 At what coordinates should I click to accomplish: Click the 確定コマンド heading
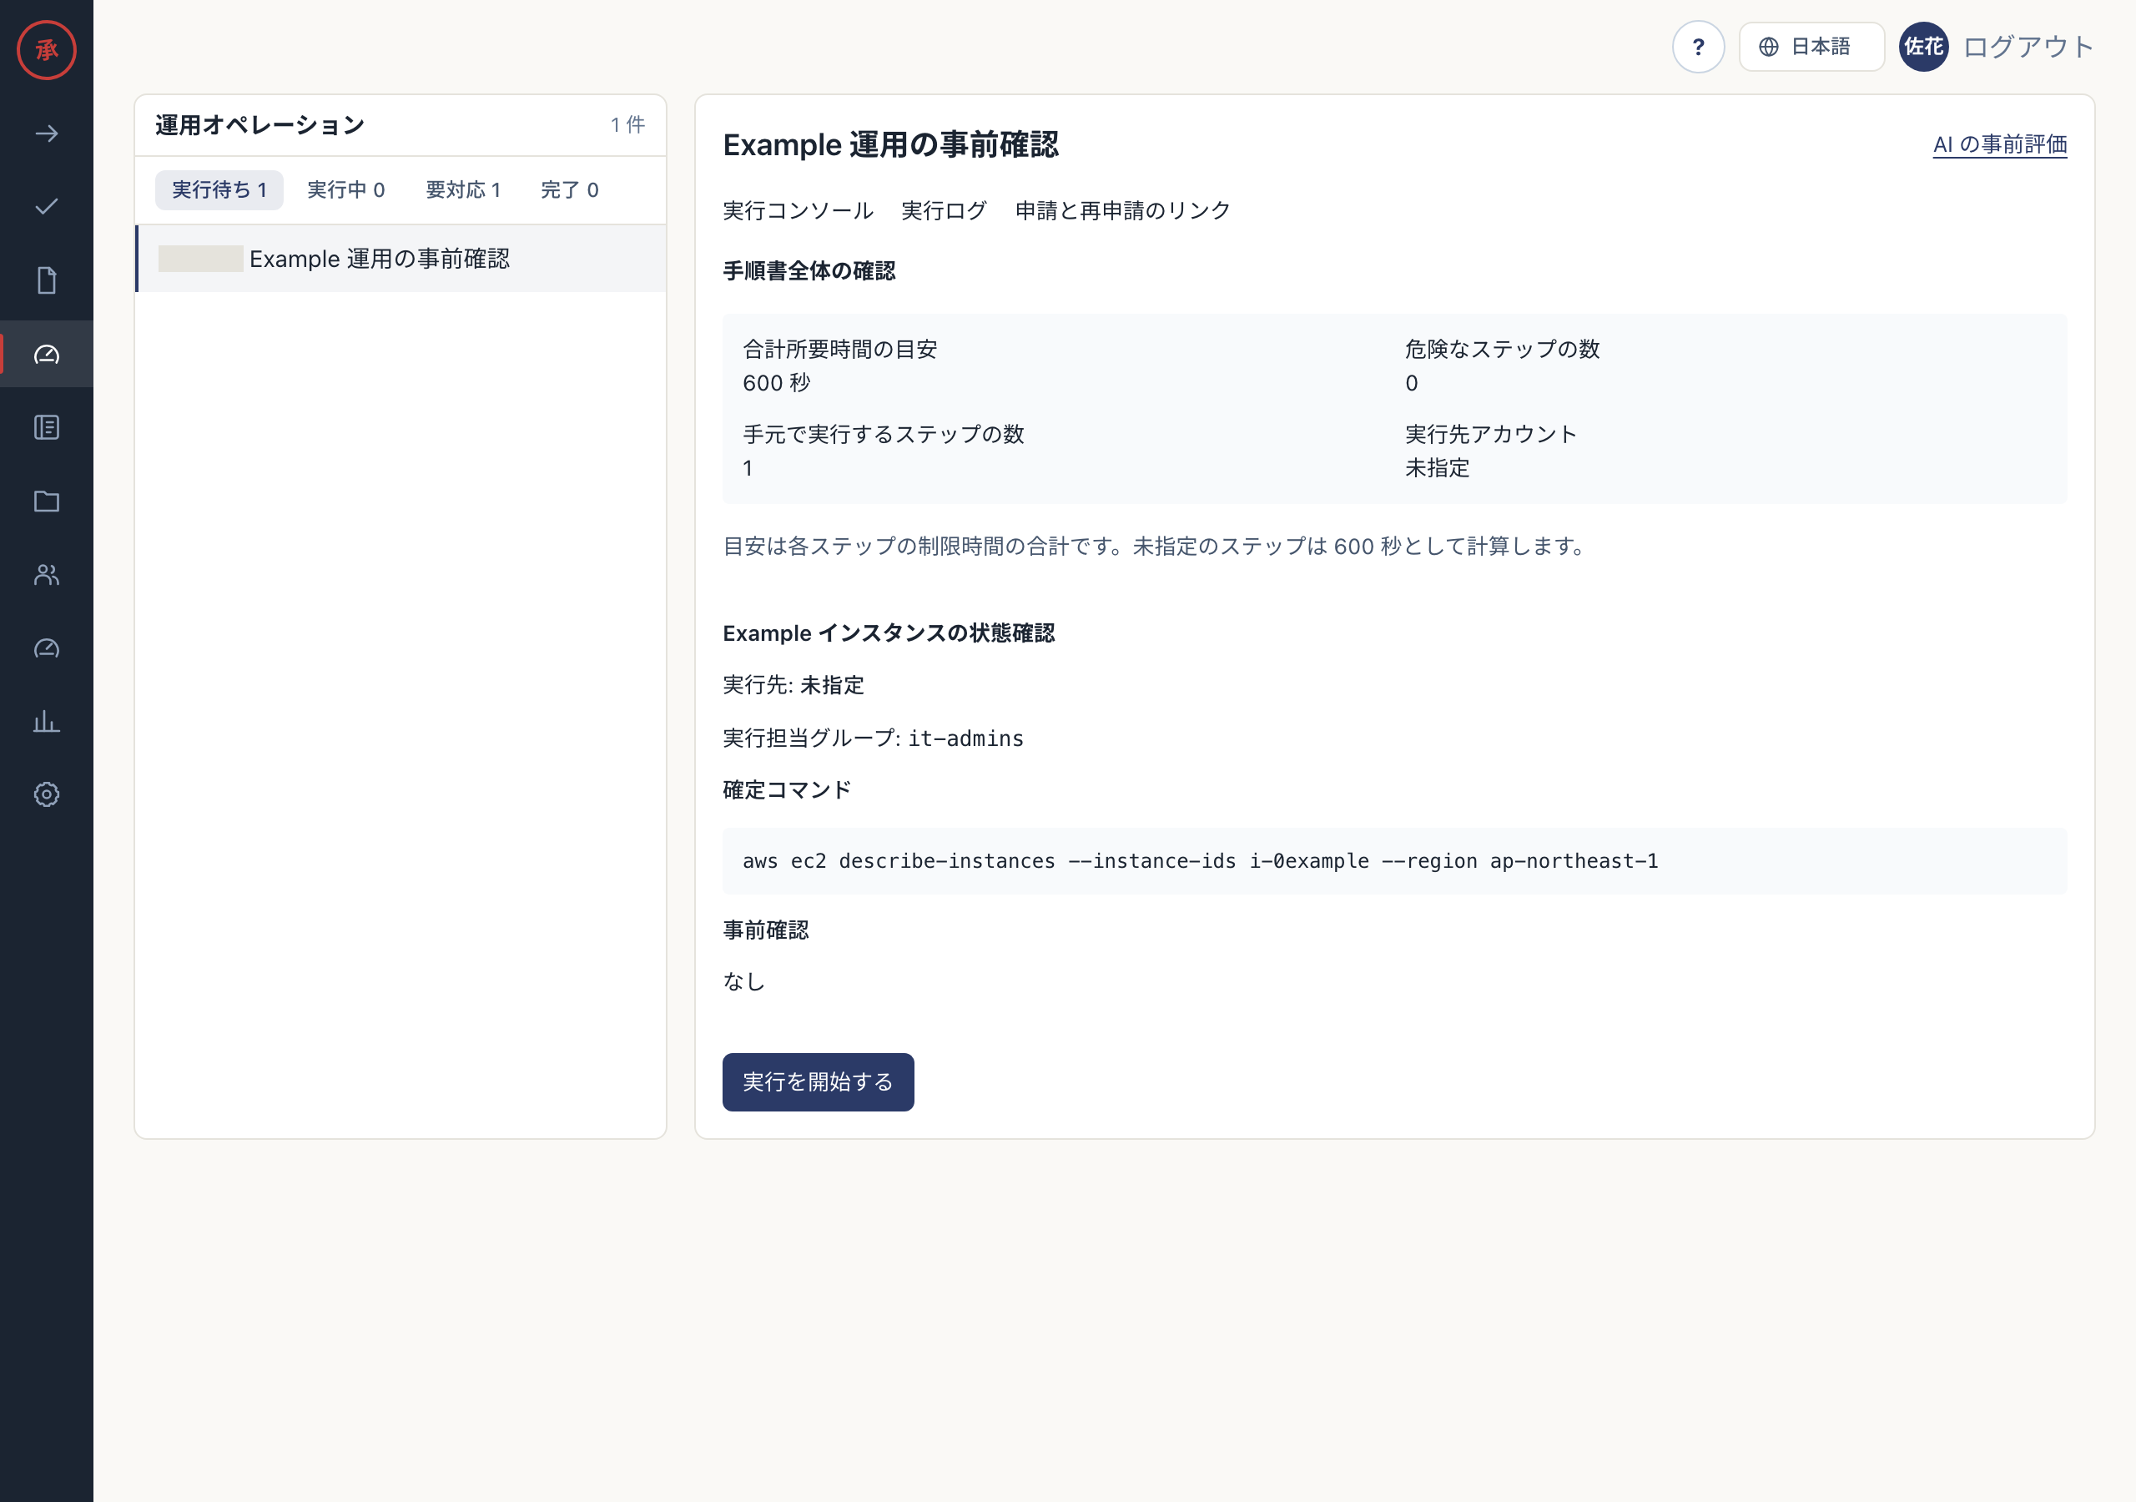coord(786,790)
